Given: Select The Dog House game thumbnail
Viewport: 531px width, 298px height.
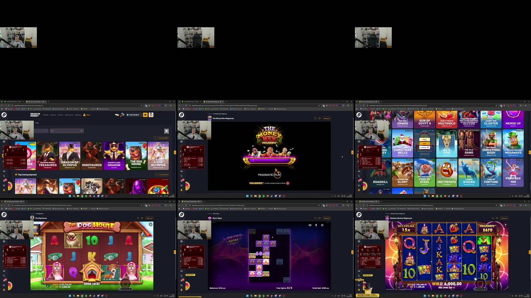Looking at the screenshot, I should (x=136, y=156).
